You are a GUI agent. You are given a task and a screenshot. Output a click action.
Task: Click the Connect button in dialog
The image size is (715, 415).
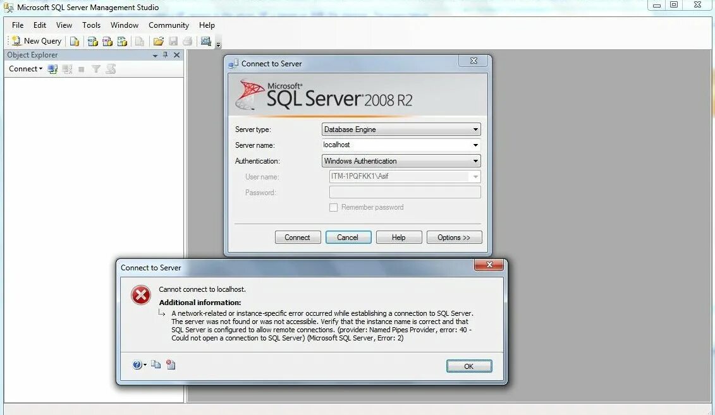298,238
